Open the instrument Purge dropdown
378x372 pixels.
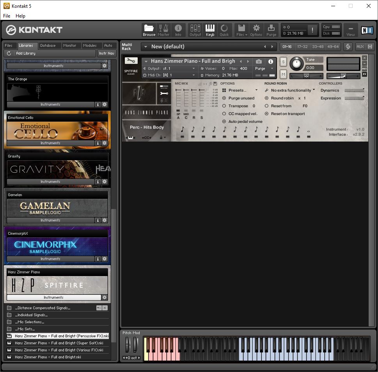pyautogui.click(x=272, y=68)
